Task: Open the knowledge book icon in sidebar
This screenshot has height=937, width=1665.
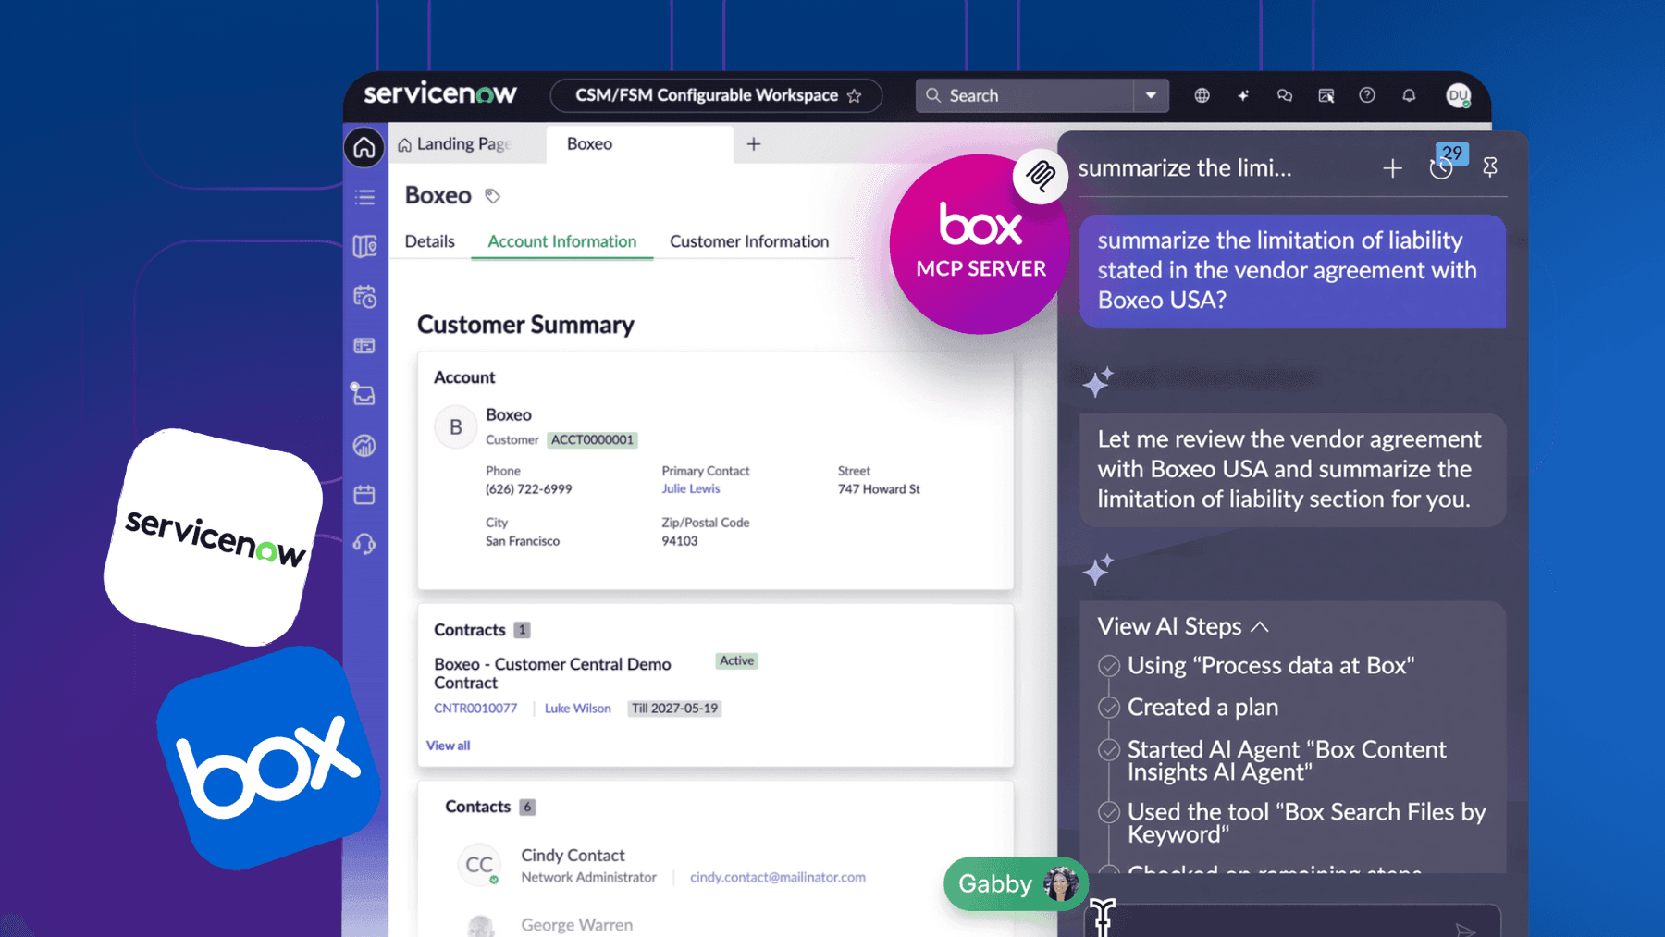Action: coord(364,246)
